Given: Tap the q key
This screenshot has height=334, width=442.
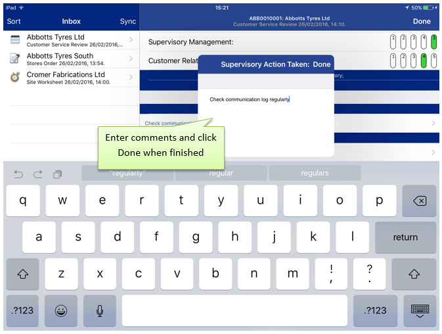Looking at the screenshot, I should click(23, 201).
